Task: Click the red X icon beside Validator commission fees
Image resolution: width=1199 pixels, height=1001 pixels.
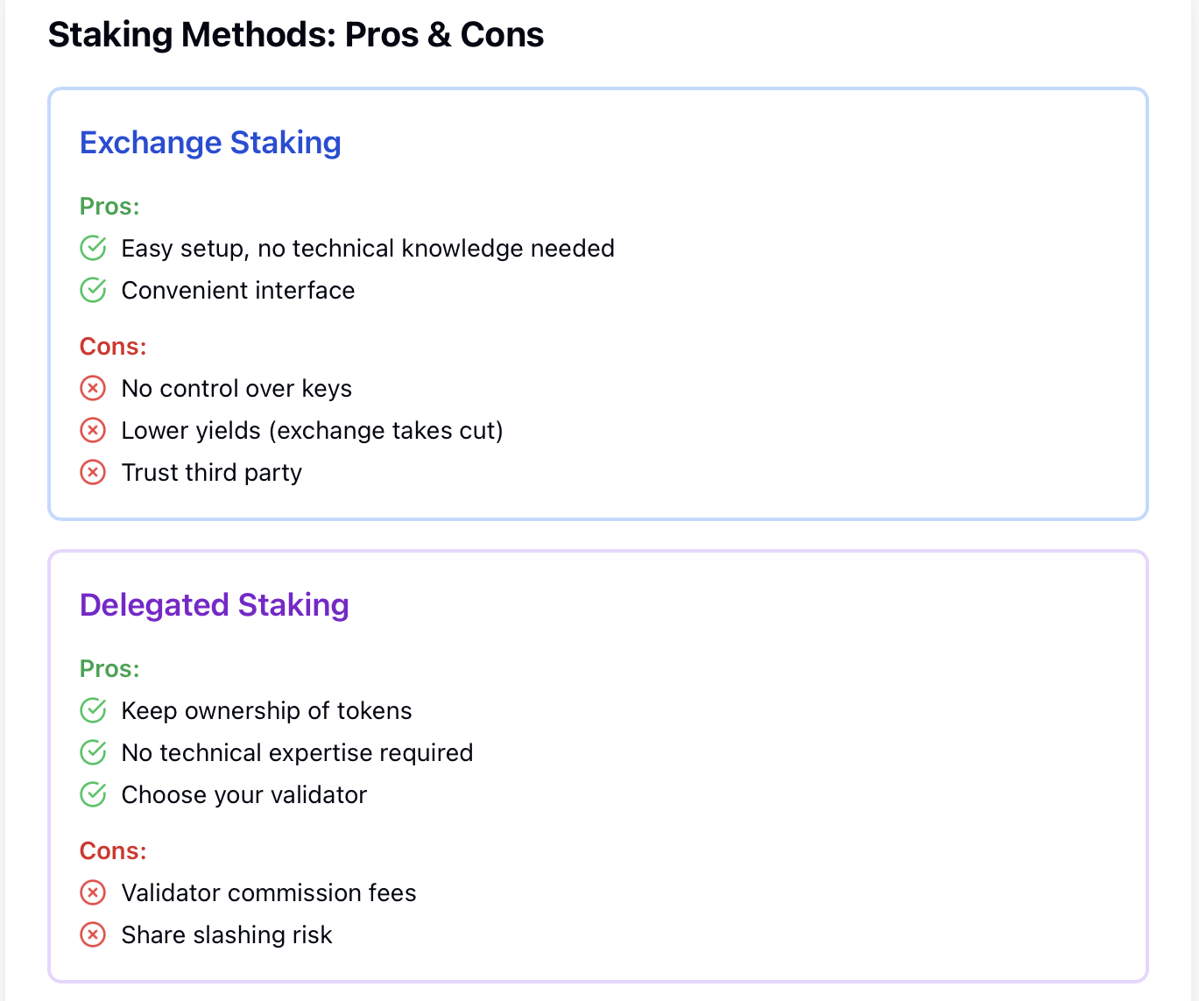Action: click(93, 892)
